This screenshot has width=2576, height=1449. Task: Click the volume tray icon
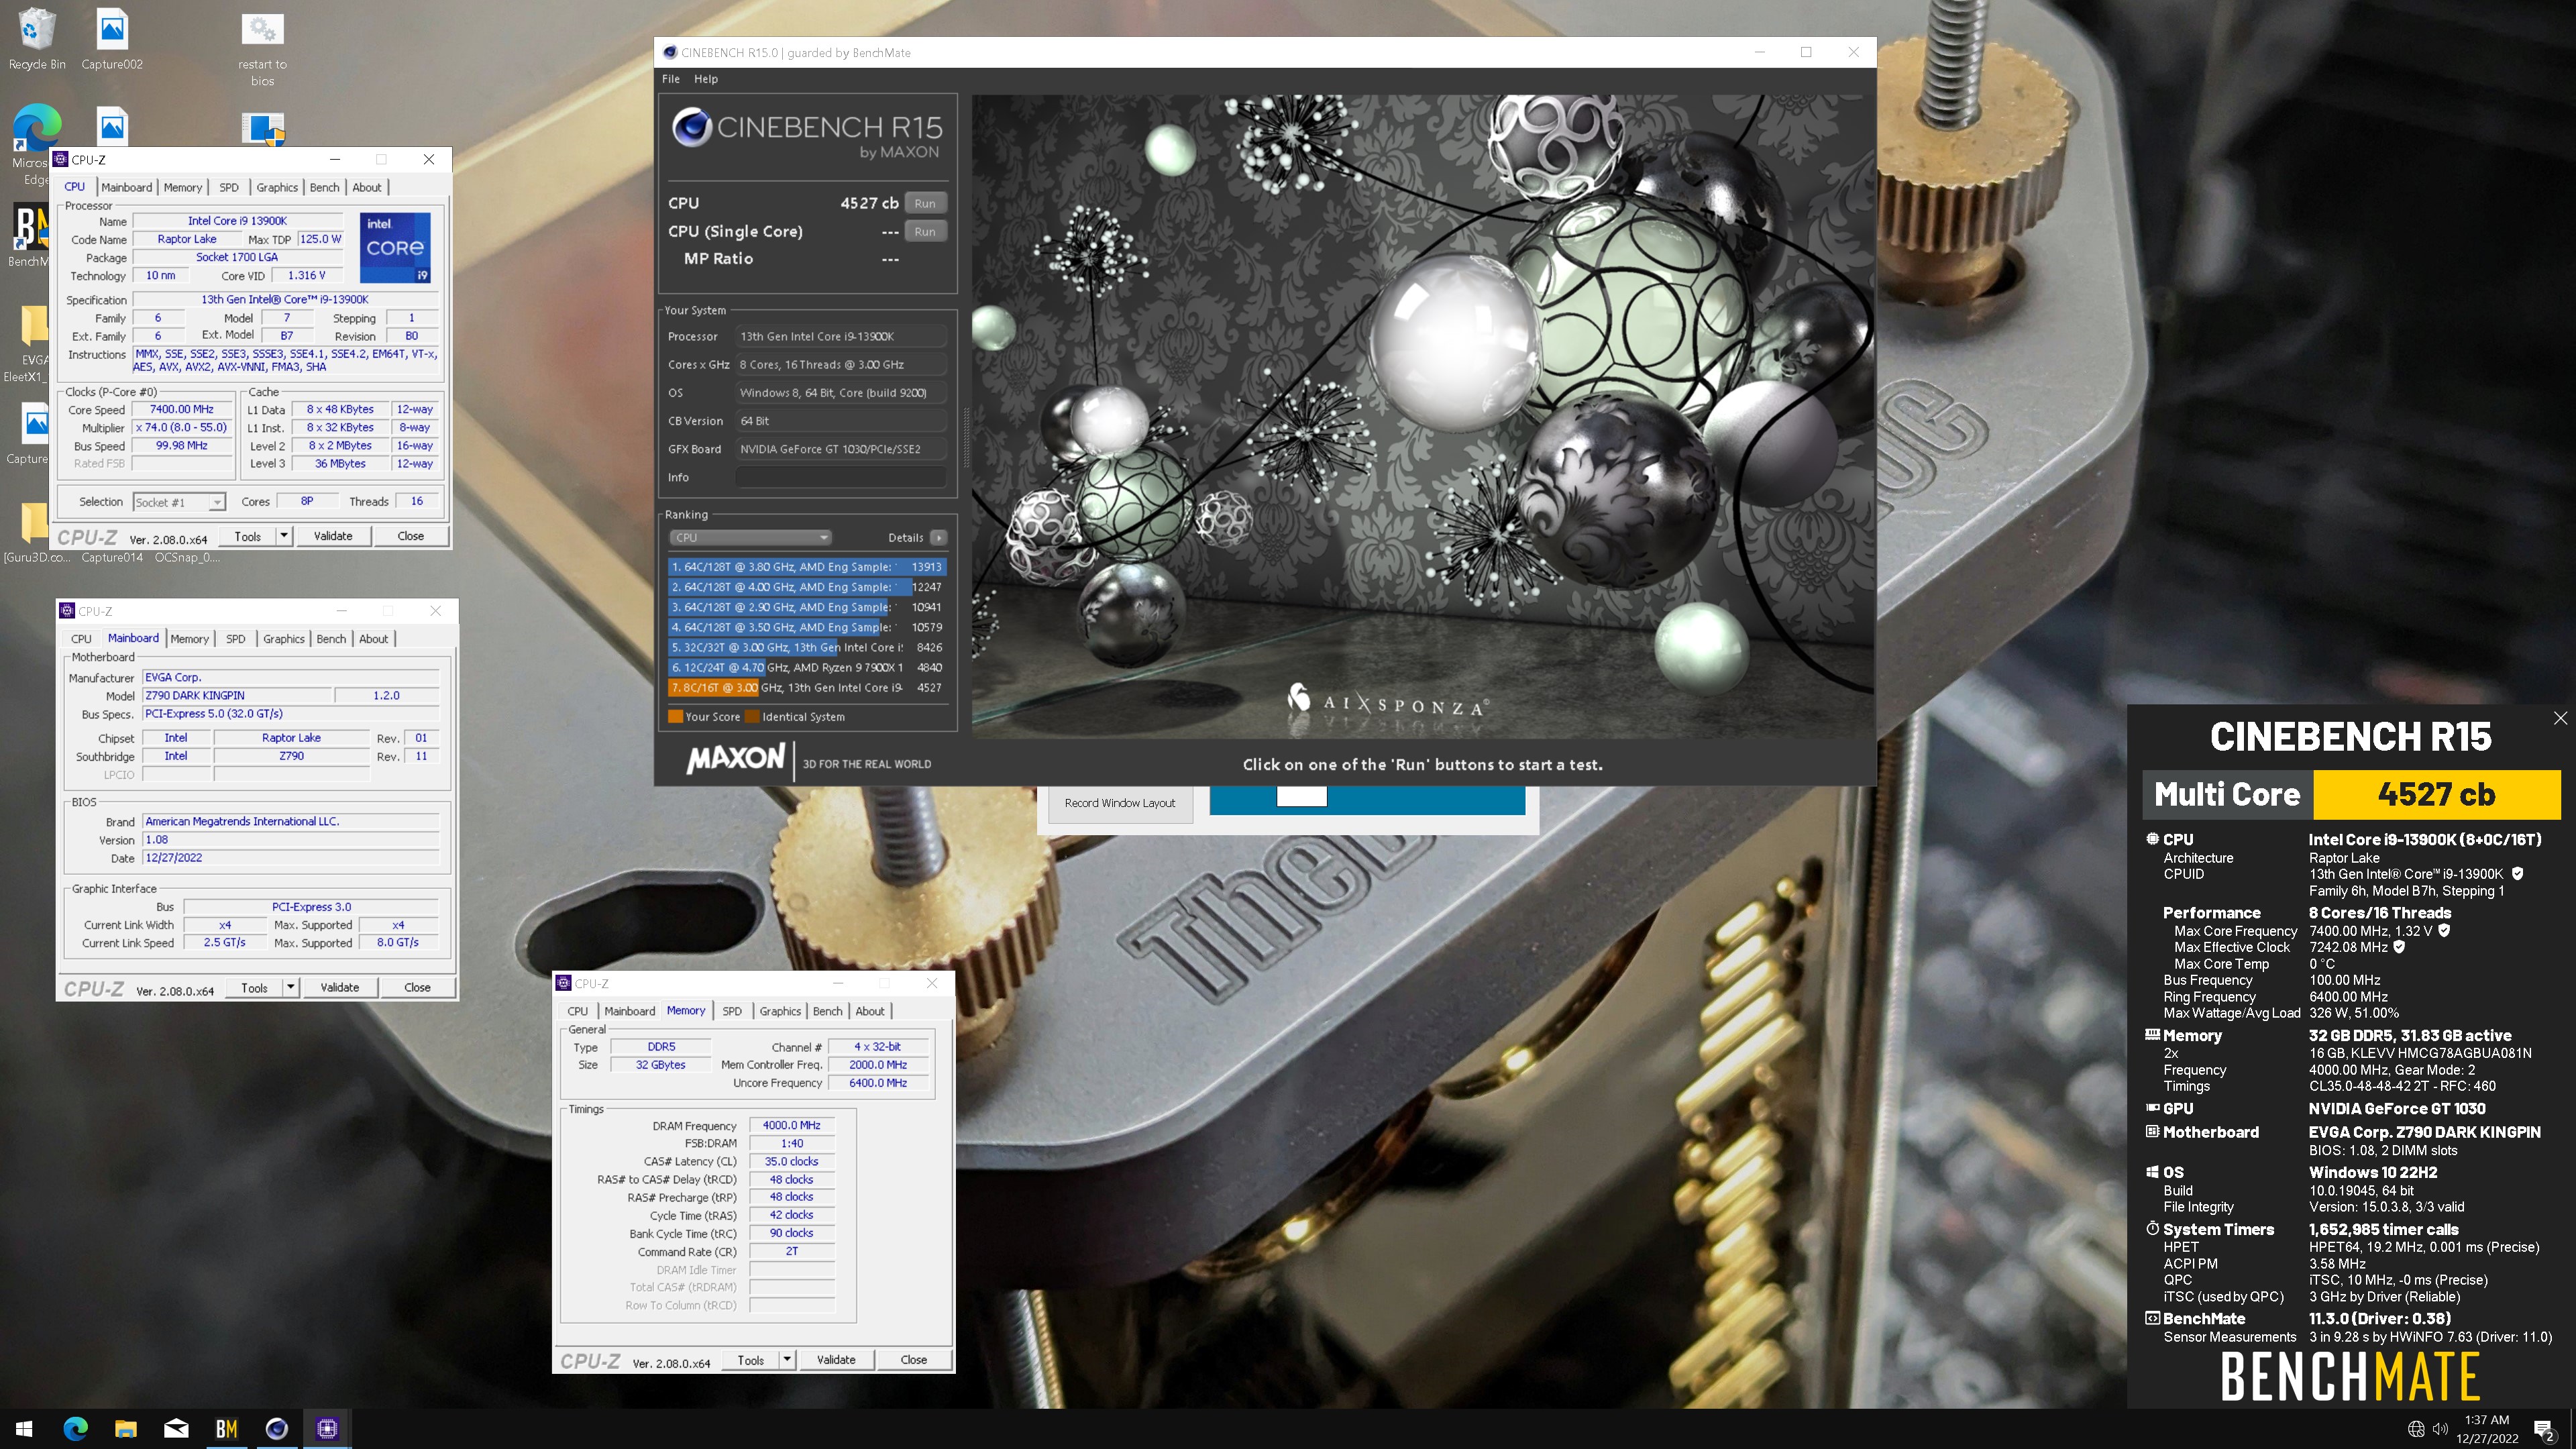click(2440, 1429)
